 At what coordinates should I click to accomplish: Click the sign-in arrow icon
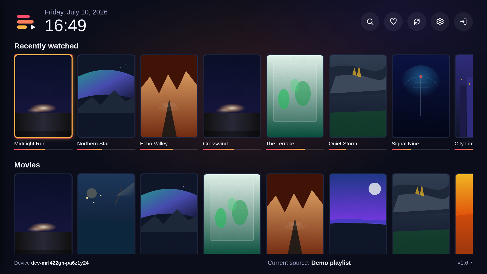463,22
